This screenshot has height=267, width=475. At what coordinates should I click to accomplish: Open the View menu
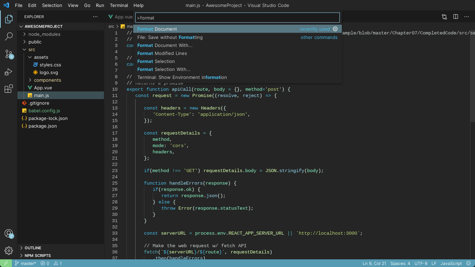coord(73,5)
